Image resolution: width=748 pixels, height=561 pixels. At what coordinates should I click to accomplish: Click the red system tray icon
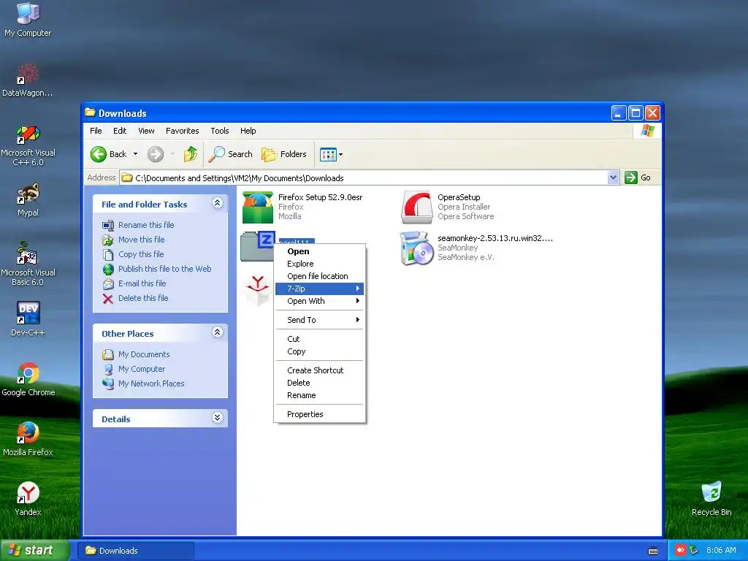tap(680, 551)
